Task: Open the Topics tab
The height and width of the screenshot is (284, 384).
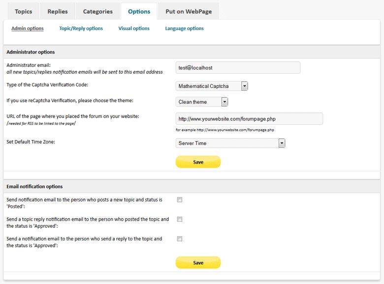Action: 23,11
